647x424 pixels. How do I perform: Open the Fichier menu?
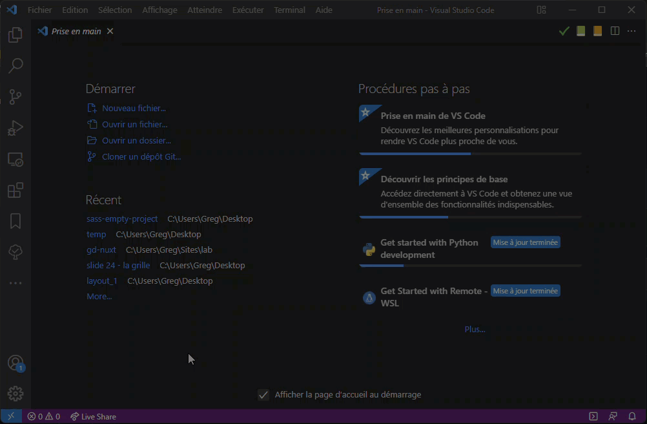tap(39, 10)
